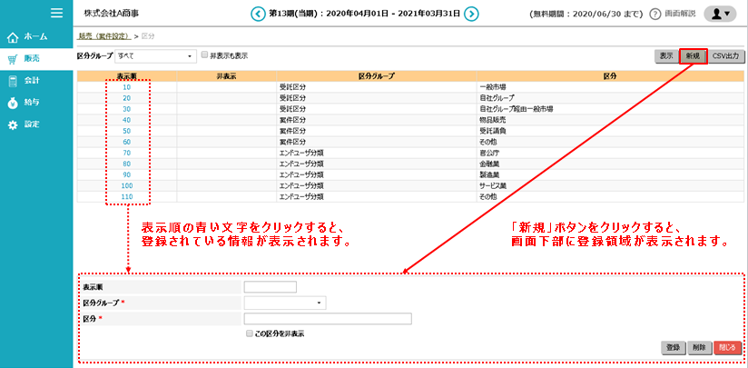Screen dimensions: 748x368
Task: Open record with display order 110
Action: [x=127, y=196]
